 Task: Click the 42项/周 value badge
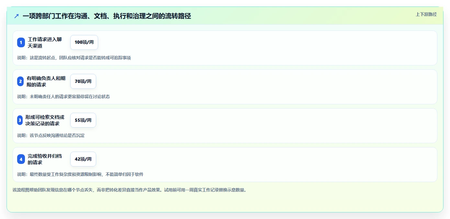pos(83,159)
